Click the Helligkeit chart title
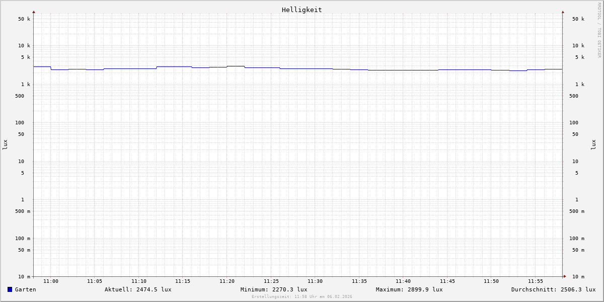The width and height of the screenshot is (604, 302). tap(301, 10)
